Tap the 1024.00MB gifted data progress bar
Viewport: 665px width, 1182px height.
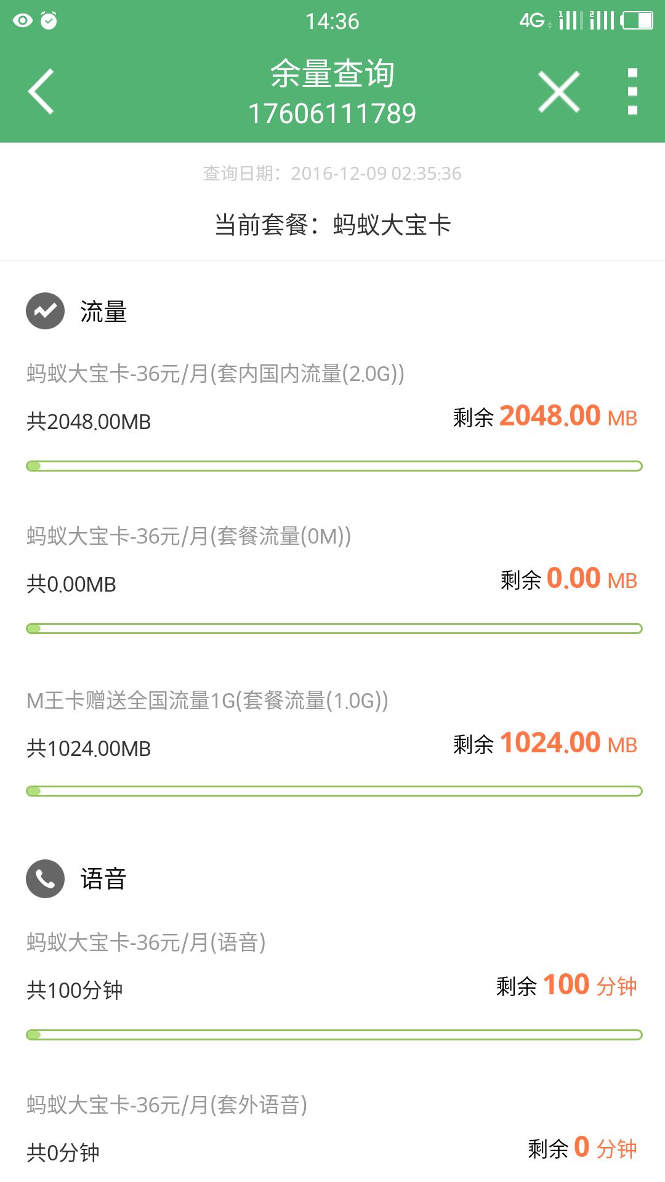click(x=334, y=791)
